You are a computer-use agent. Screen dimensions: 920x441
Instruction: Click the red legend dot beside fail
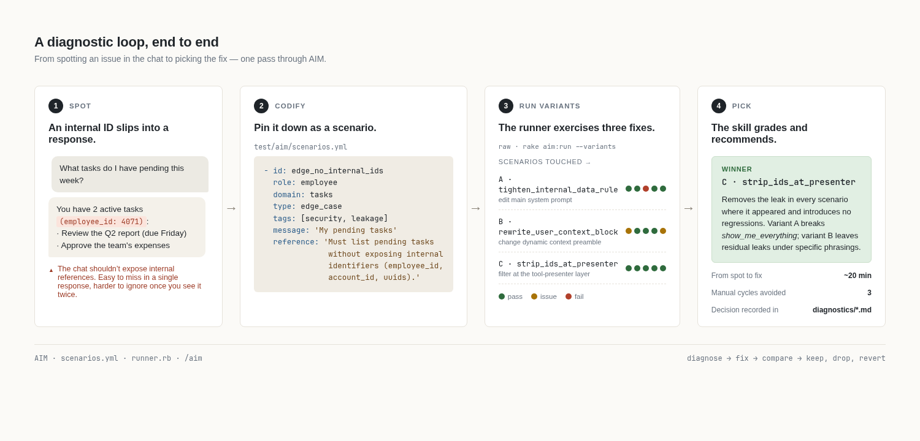point(569,296)
